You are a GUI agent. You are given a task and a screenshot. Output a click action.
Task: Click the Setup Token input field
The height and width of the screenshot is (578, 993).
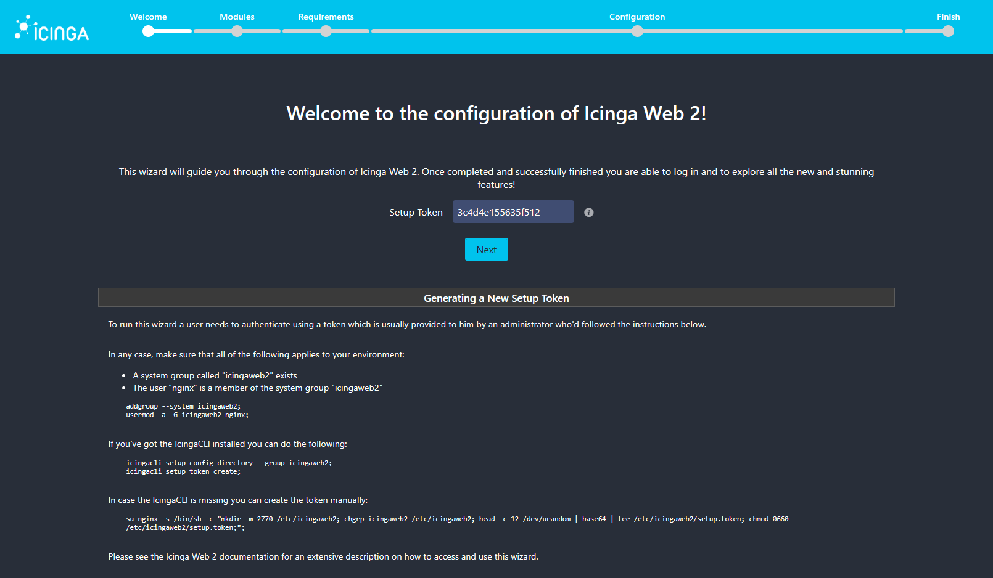click(x=513, y=211)
